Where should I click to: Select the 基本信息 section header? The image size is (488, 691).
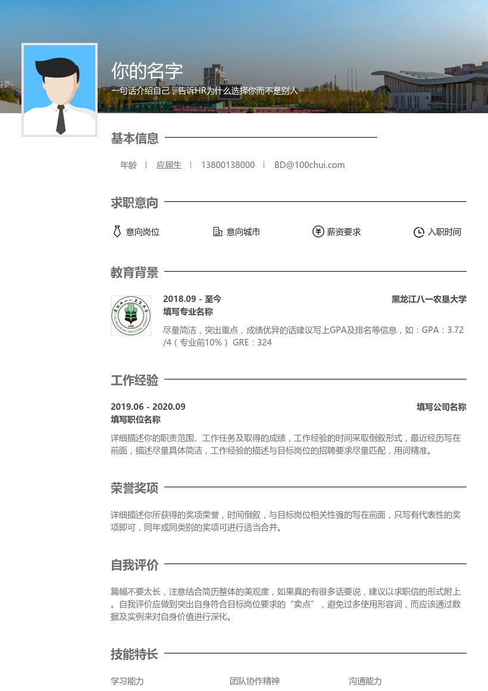tap(134, 138)
